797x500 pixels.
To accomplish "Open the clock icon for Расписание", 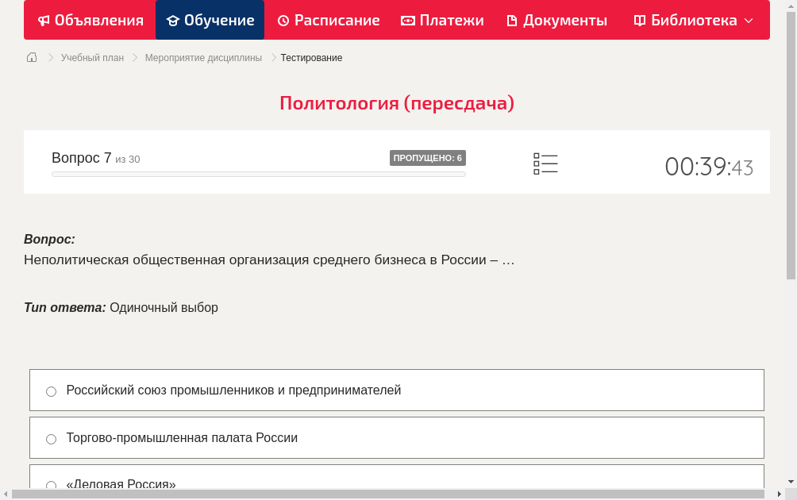I will click(x=283, y=20).
